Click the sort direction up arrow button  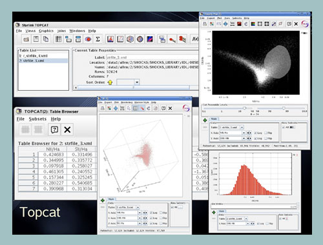click(x=110, y=83)
